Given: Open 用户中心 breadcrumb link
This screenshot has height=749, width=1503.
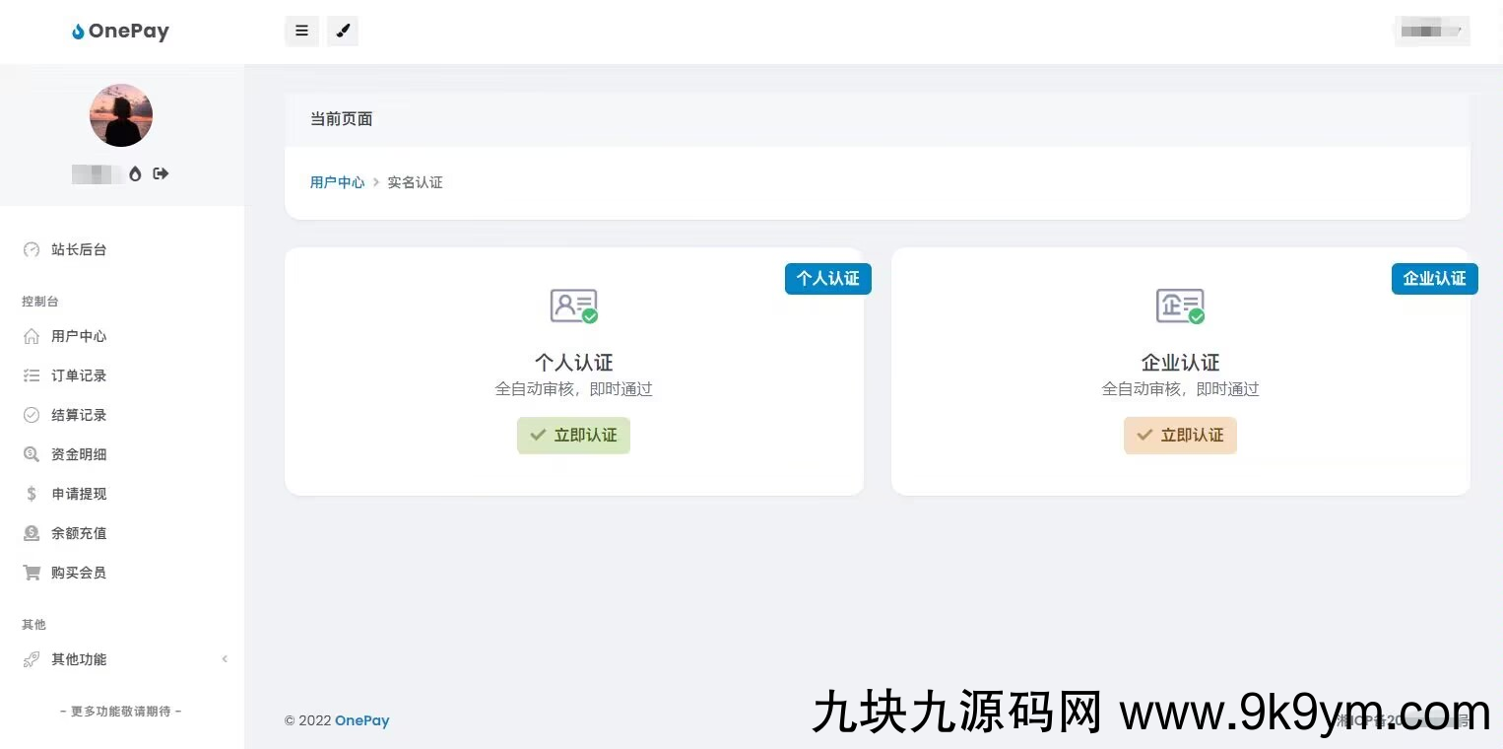Looking at the screenshot, I should click(x=337, y=182).
